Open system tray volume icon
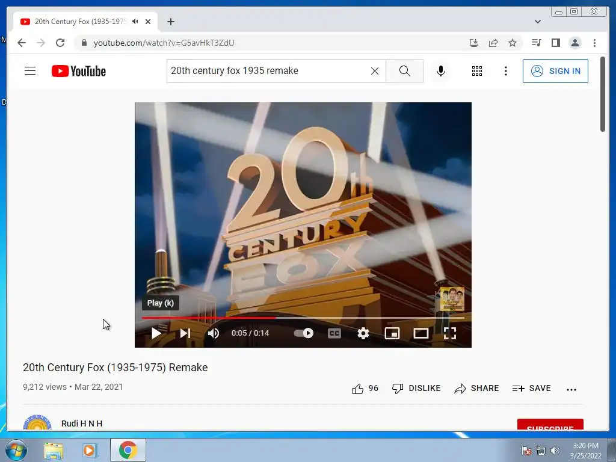 click(x=555, y=451)
